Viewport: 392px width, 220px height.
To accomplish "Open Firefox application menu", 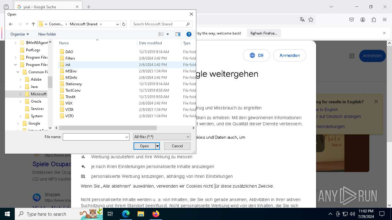I will [385, 20].
